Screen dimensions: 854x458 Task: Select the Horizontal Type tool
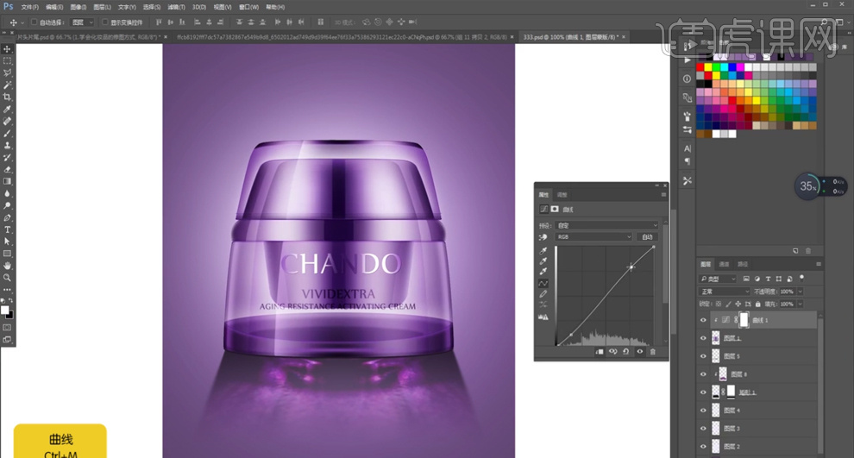tap(7, 229)
